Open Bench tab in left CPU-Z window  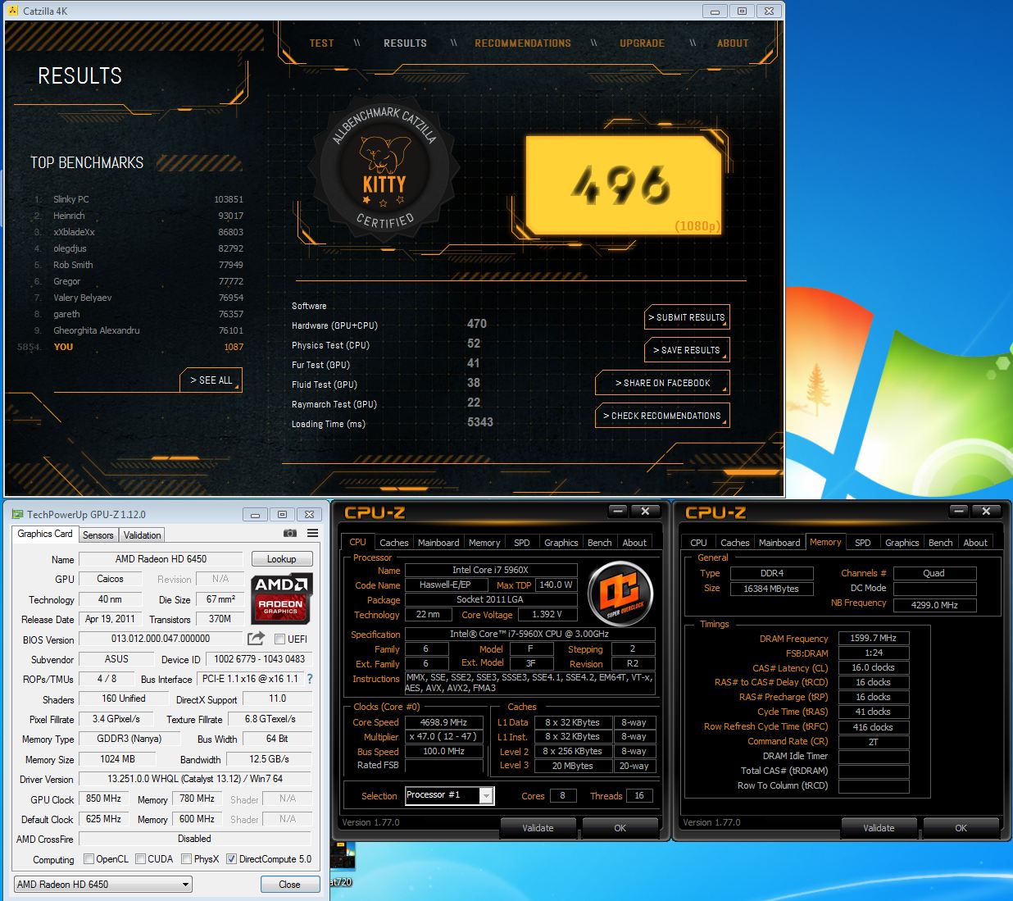click(x=599, y=543)
